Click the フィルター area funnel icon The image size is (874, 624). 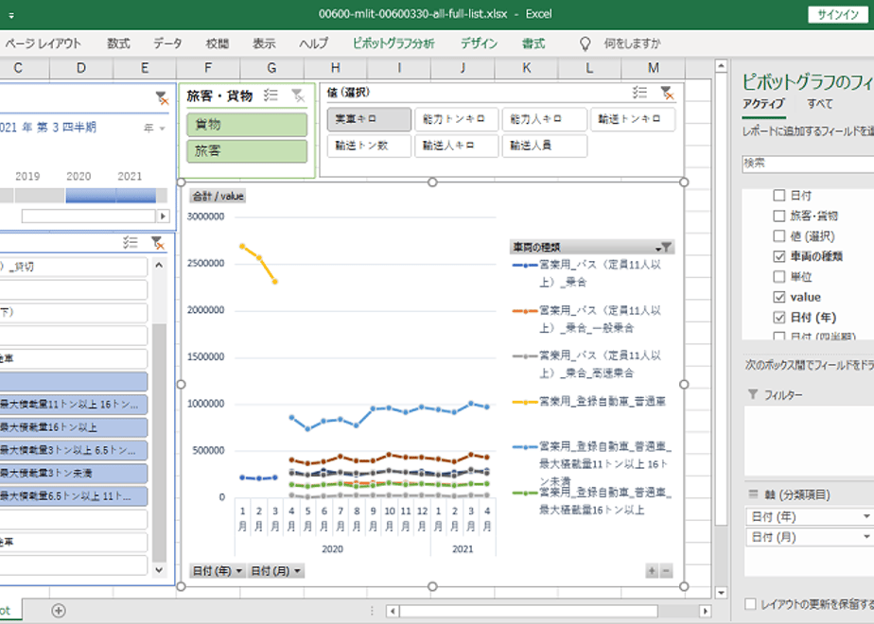pos(753,394)
